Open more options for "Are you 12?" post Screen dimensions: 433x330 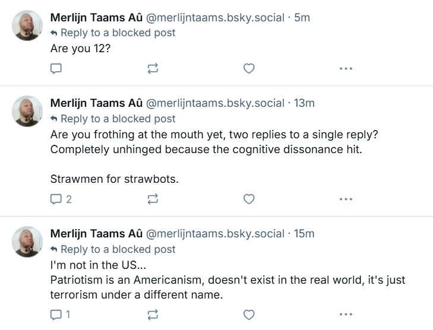pyautogui.click(x=346, y=69)
